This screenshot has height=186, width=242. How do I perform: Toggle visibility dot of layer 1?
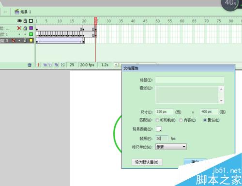(x=19, y=34)
